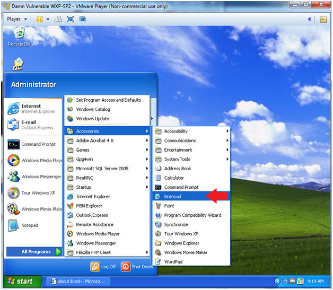Switch to about:blank taskbar window
This screenshot has width=333, height=290.
pyautogui.click(x=78, y=282)
